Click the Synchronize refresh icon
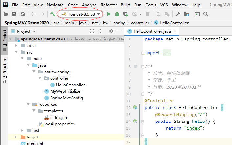 point(23,14)
